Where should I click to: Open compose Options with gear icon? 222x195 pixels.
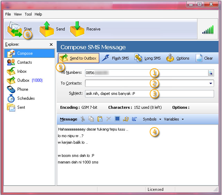tap(178, 58)
